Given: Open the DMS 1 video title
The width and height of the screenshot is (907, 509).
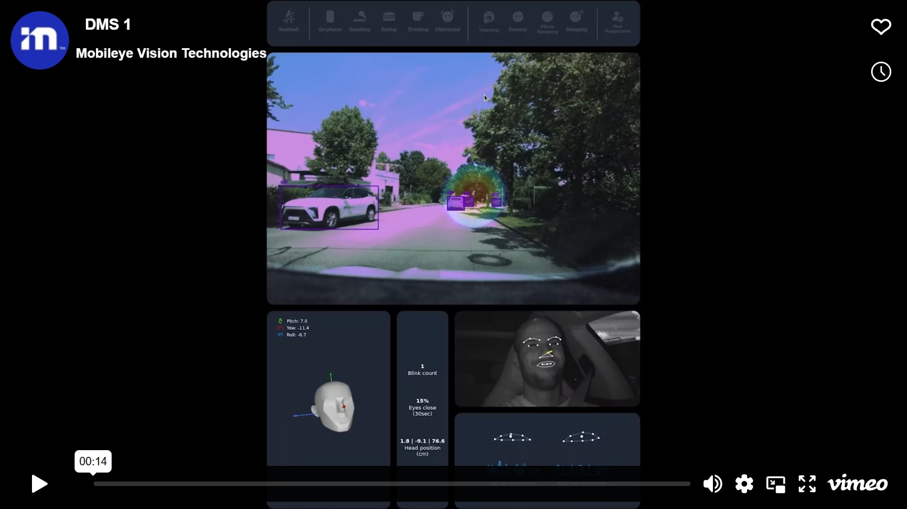Looking at the screenshot, I should (x=108, y=25).
